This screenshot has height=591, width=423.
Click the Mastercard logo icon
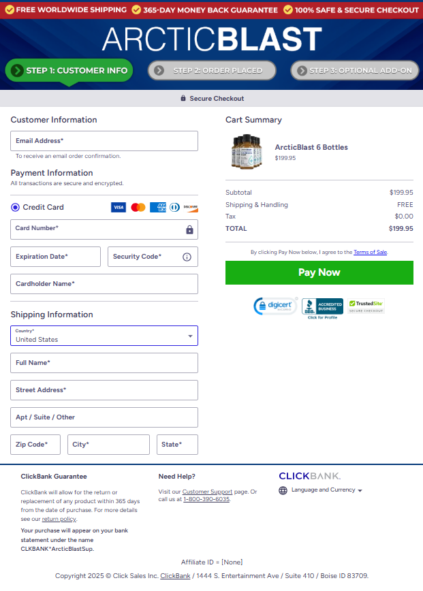[x=138, y=208]
